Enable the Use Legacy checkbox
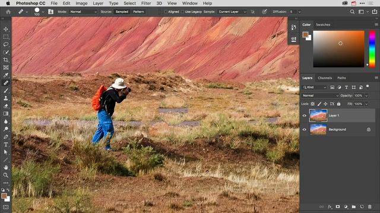This screenshot has width=380, height=213. click(183, 12)
